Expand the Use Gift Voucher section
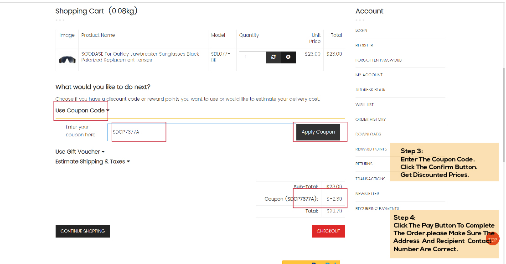The width and height of the screenshot is (506, 264). point(80,152)
